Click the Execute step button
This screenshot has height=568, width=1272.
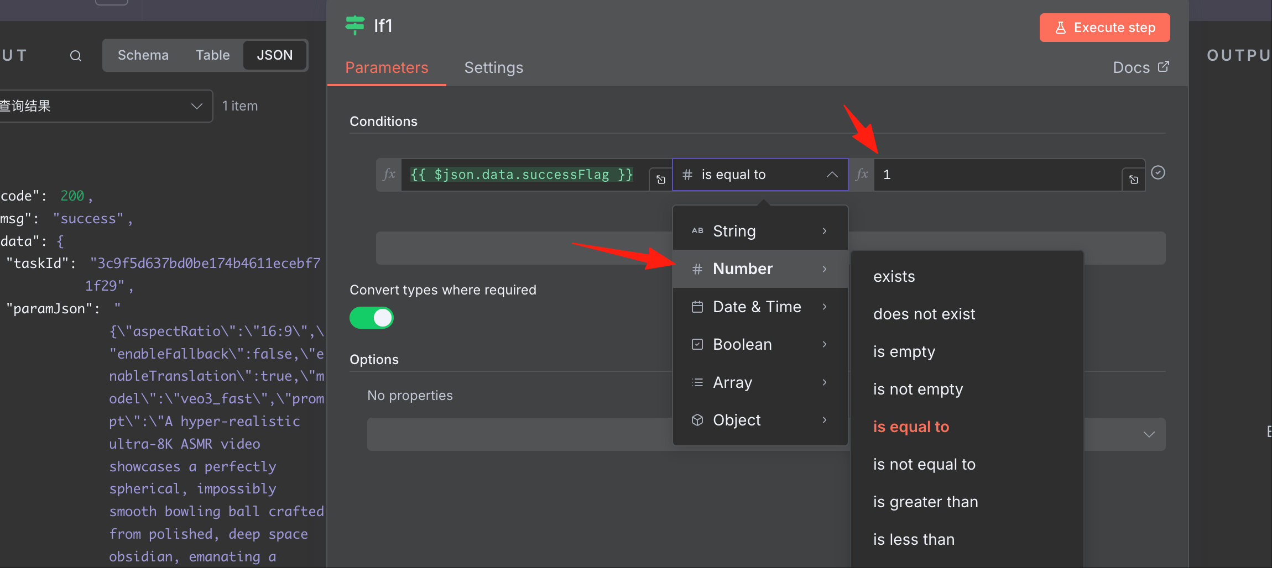(x=1104, y=28)
